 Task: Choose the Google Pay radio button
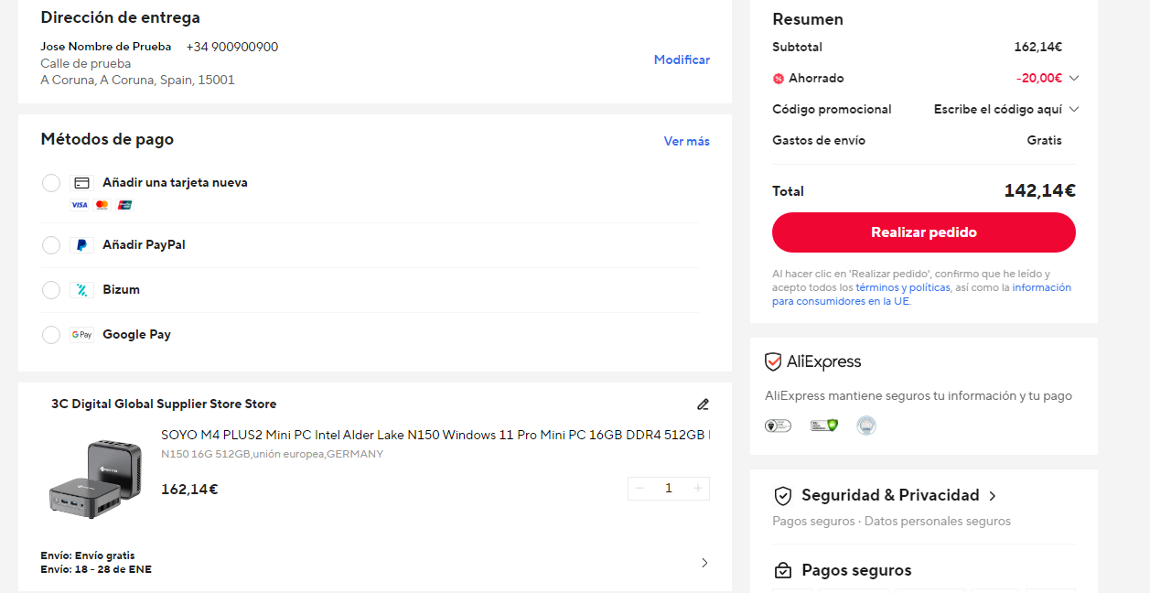click(51, 335)
